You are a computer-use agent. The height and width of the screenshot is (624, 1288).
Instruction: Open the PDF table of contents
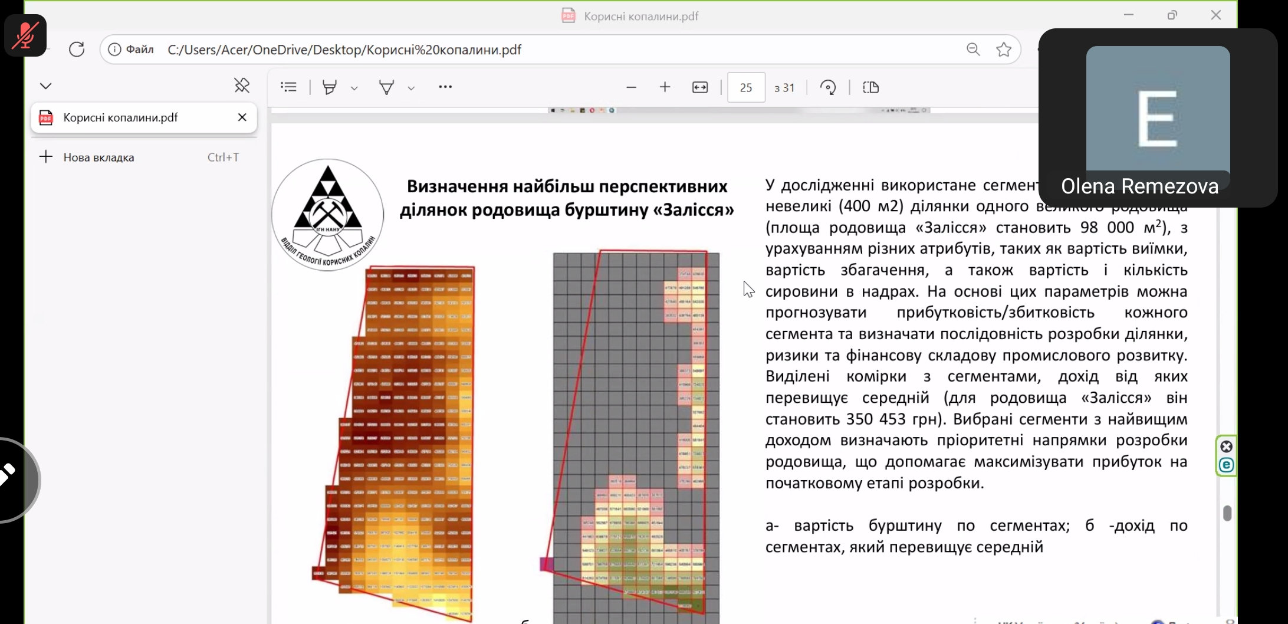[x=288, y=87]
